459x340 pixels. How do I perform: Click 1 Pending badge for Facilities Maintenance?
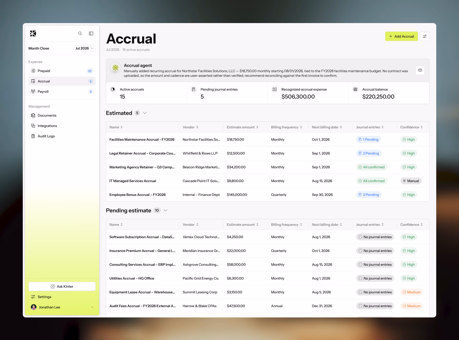[x=369, y=139]
